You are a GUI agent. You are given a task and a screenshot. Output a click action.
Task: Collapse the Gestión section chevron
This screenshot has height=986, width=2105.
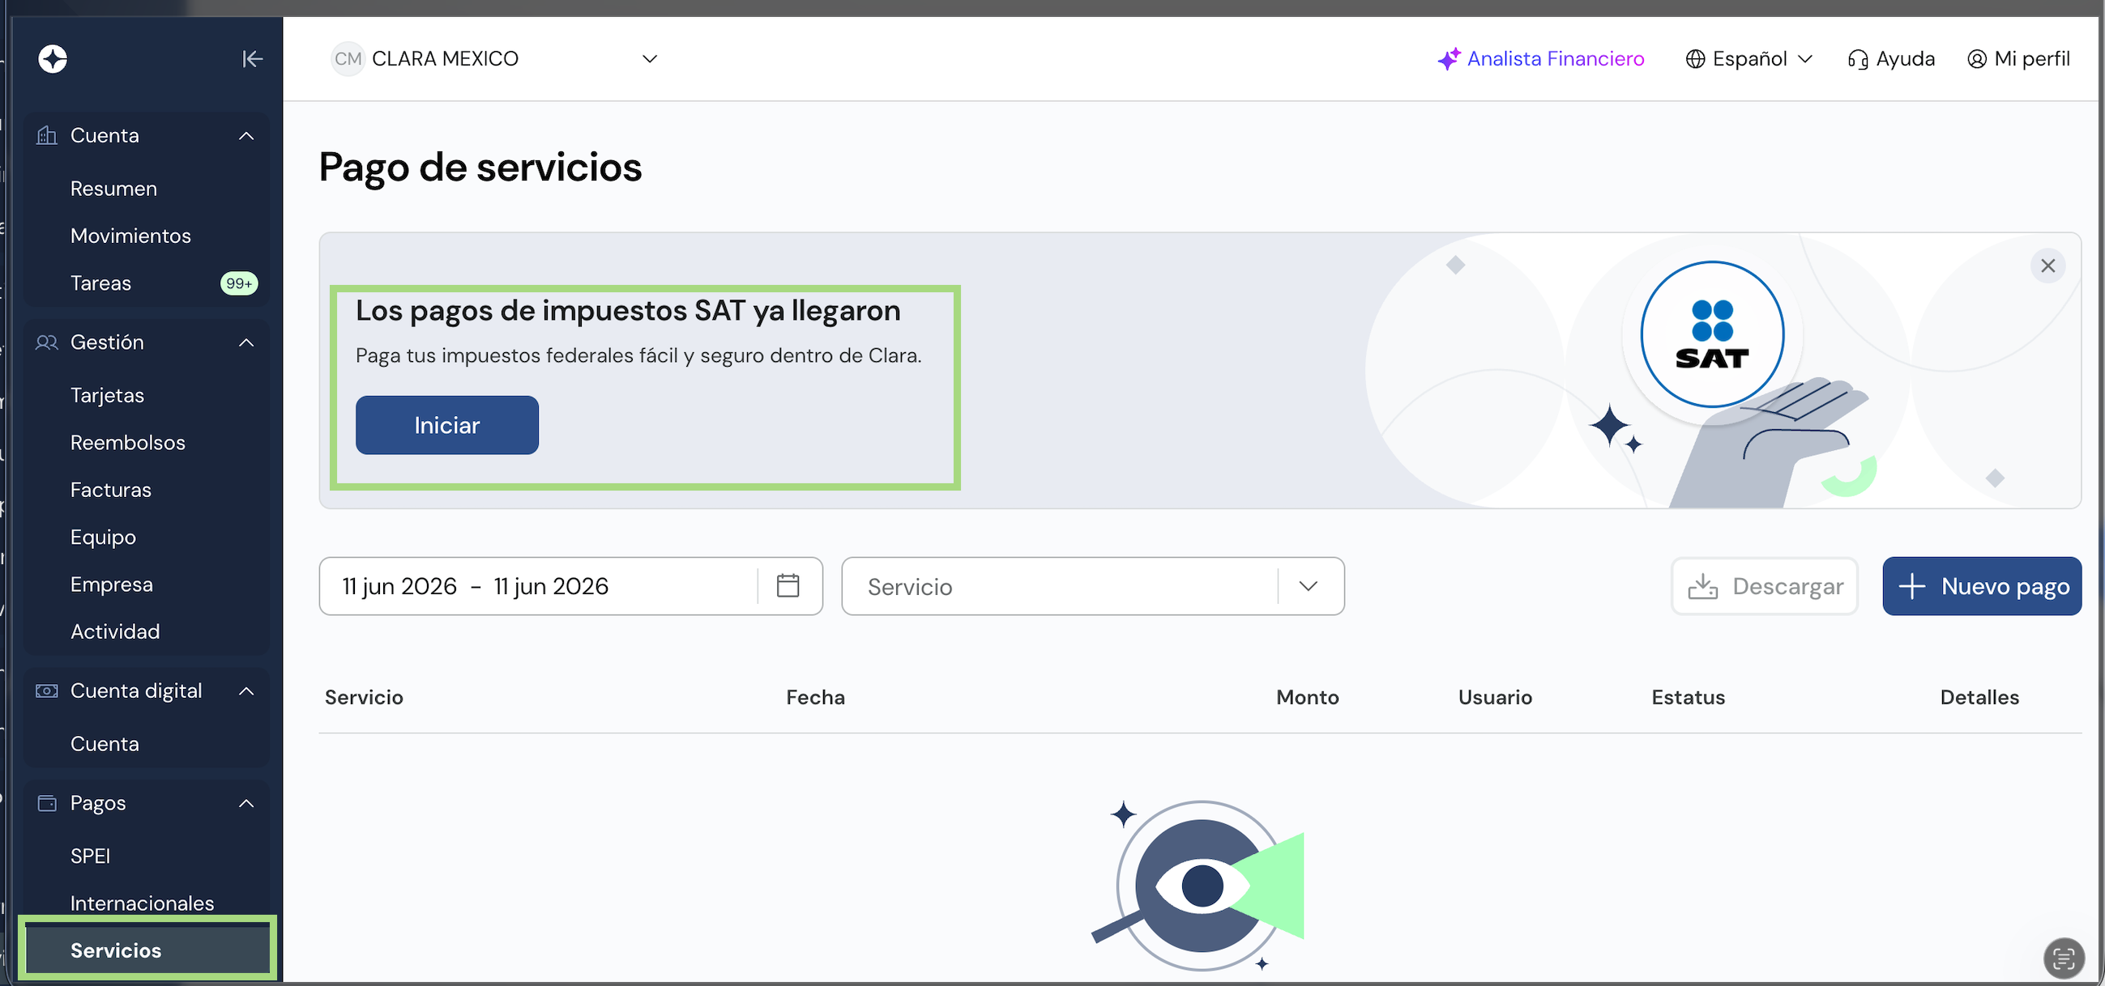pyautogui.click(x=246, y=342)
